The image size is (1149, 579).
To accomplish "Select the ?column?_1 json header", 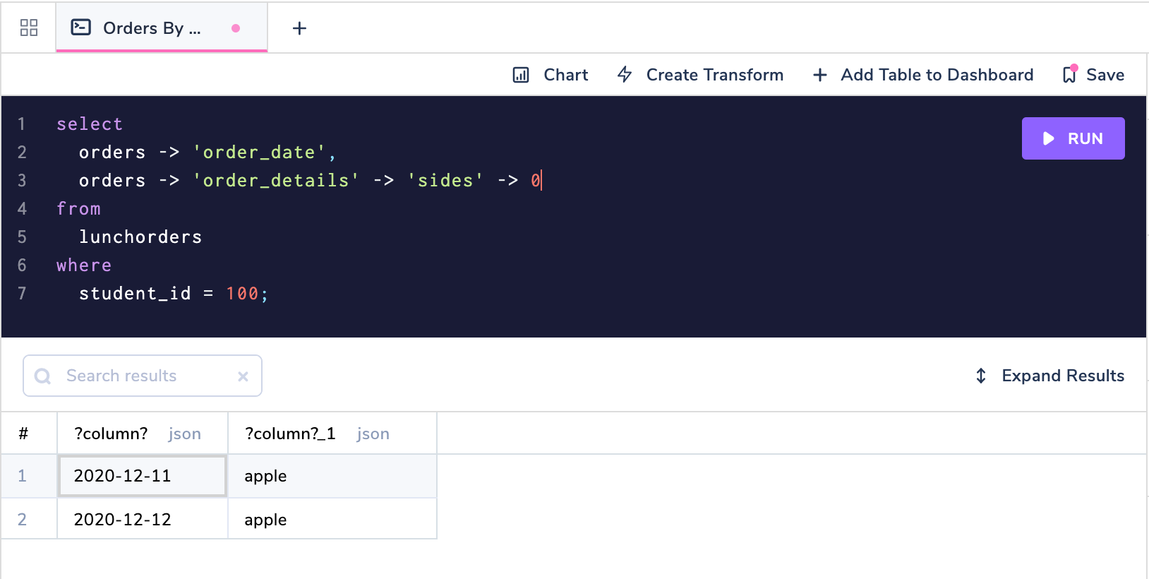I will pos(318,434).
